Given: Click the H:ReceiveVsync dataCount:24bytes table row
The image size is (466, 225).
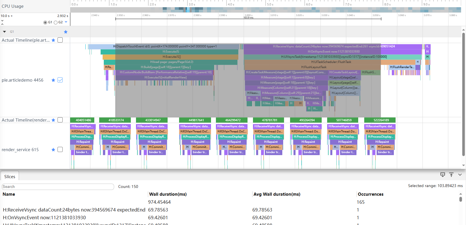Looking at the screenshot, I should (x=230, y=210).
